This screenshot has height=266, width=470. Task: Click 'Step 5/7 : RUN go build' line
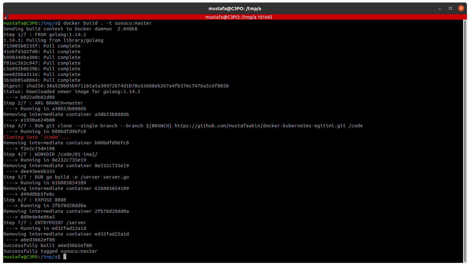pos(66,177)
